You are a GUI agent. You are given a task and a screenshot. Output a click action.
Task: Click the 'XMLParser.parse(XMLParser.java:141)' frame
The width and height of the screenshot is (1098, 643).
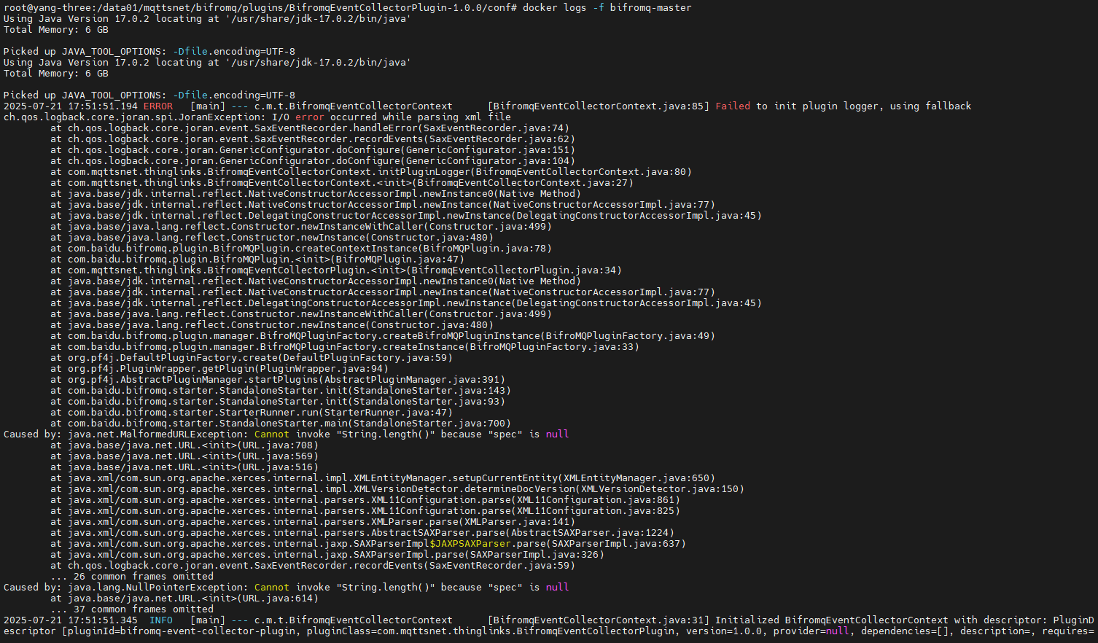(x=313, y=522)
